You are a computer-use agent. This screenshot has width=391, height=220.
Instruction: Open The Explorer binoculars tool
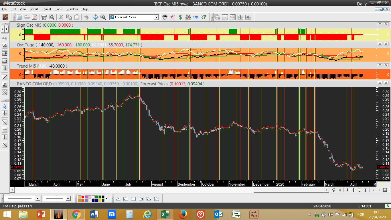188,17
